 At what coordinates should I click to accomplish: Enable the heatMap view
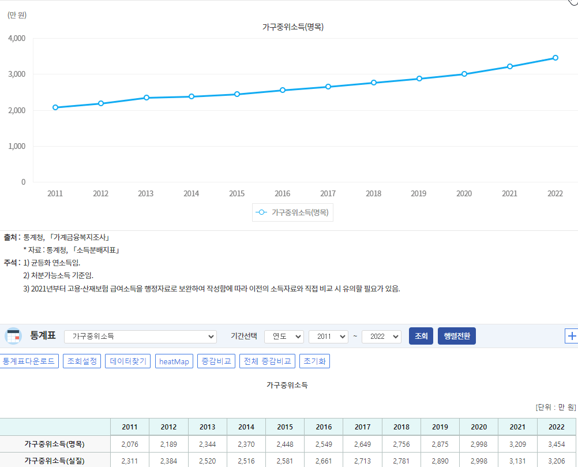point(174,361)
